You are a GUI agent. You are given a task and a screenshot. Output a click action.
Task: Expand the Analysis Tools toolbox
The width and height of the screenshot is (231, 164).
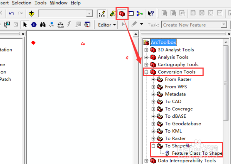point(146,57)
